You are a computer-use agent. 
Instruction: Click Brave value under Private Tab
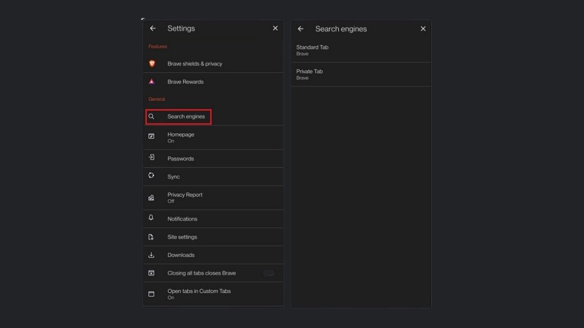click(302, 78)
